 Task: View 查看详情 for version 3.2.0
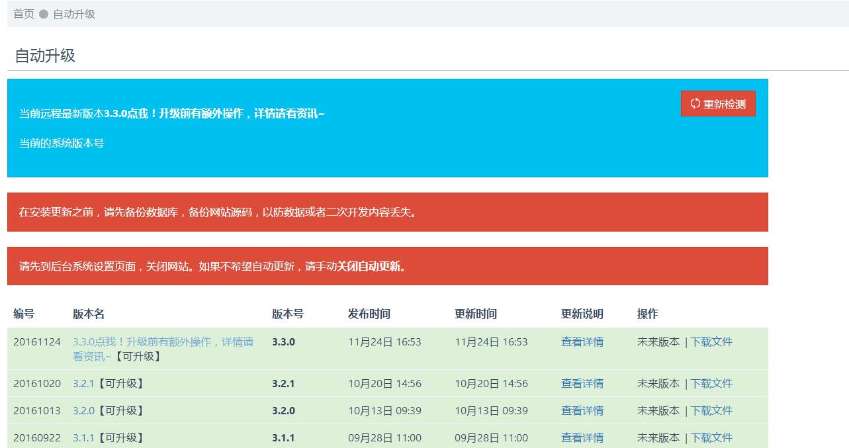click(582, 410)
